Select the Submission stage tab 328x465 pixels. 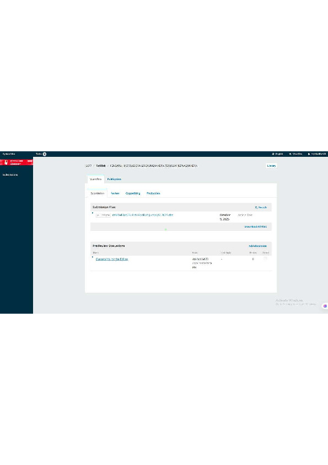(98, 193)
